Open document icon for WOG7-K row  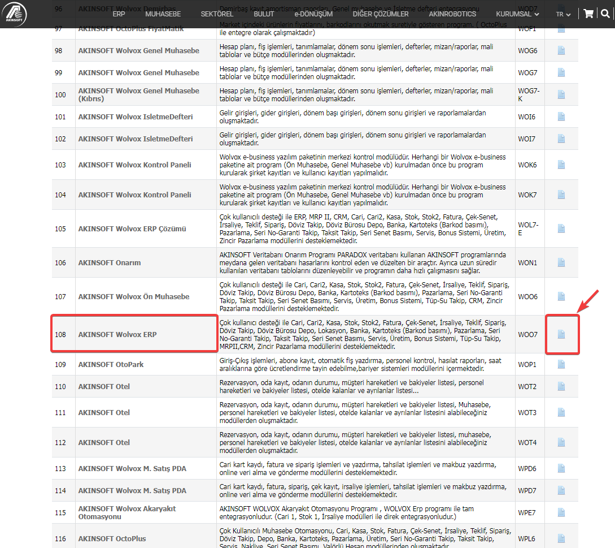[561, 94]
